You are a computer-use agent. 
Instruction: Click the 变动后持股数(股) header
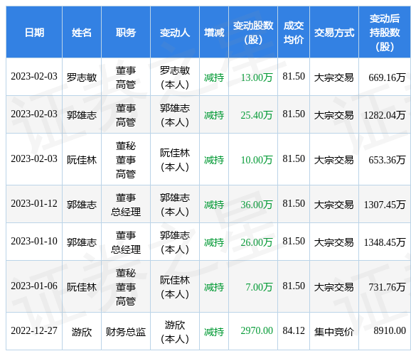tap(385, 33)
